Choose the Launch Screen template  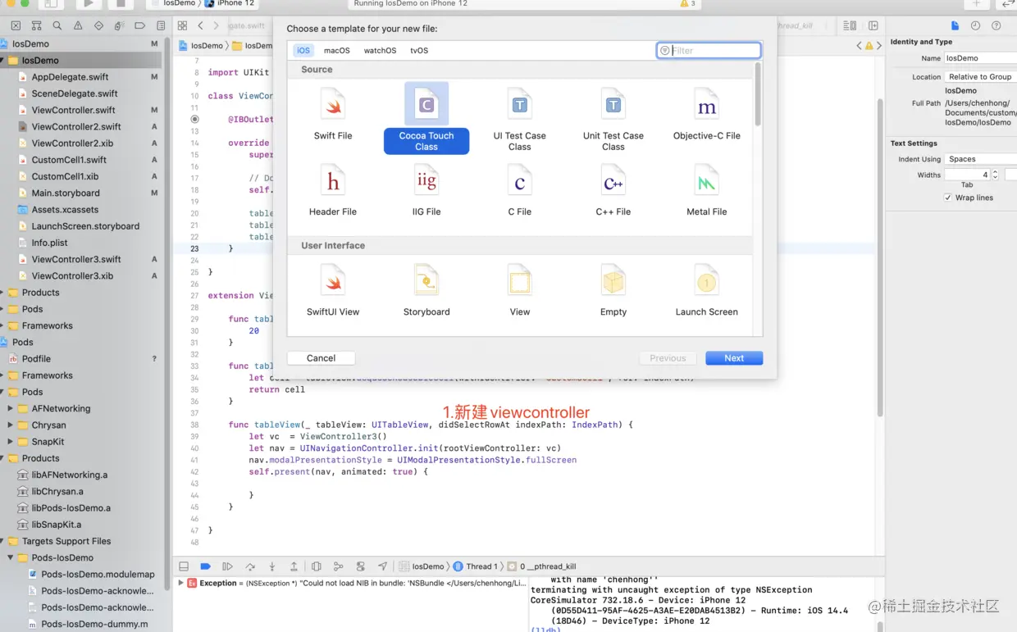pyautogui.click(x=707, y=291)
